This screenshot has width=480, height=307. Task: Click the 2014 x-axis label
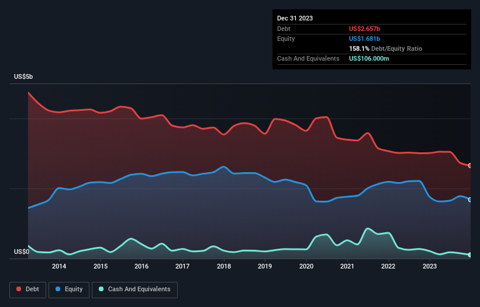point(59,266)
